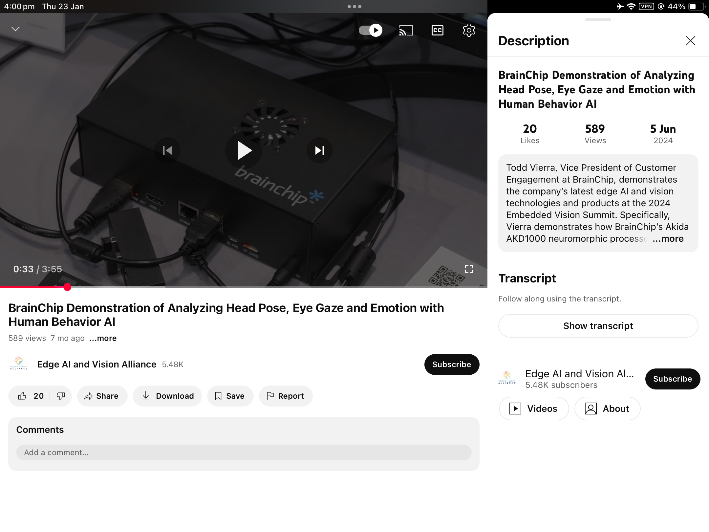Tap the Wi-Fi status icon
This screenshot has width=709, height=532.
pyautogui.click(x=631, y=6)
